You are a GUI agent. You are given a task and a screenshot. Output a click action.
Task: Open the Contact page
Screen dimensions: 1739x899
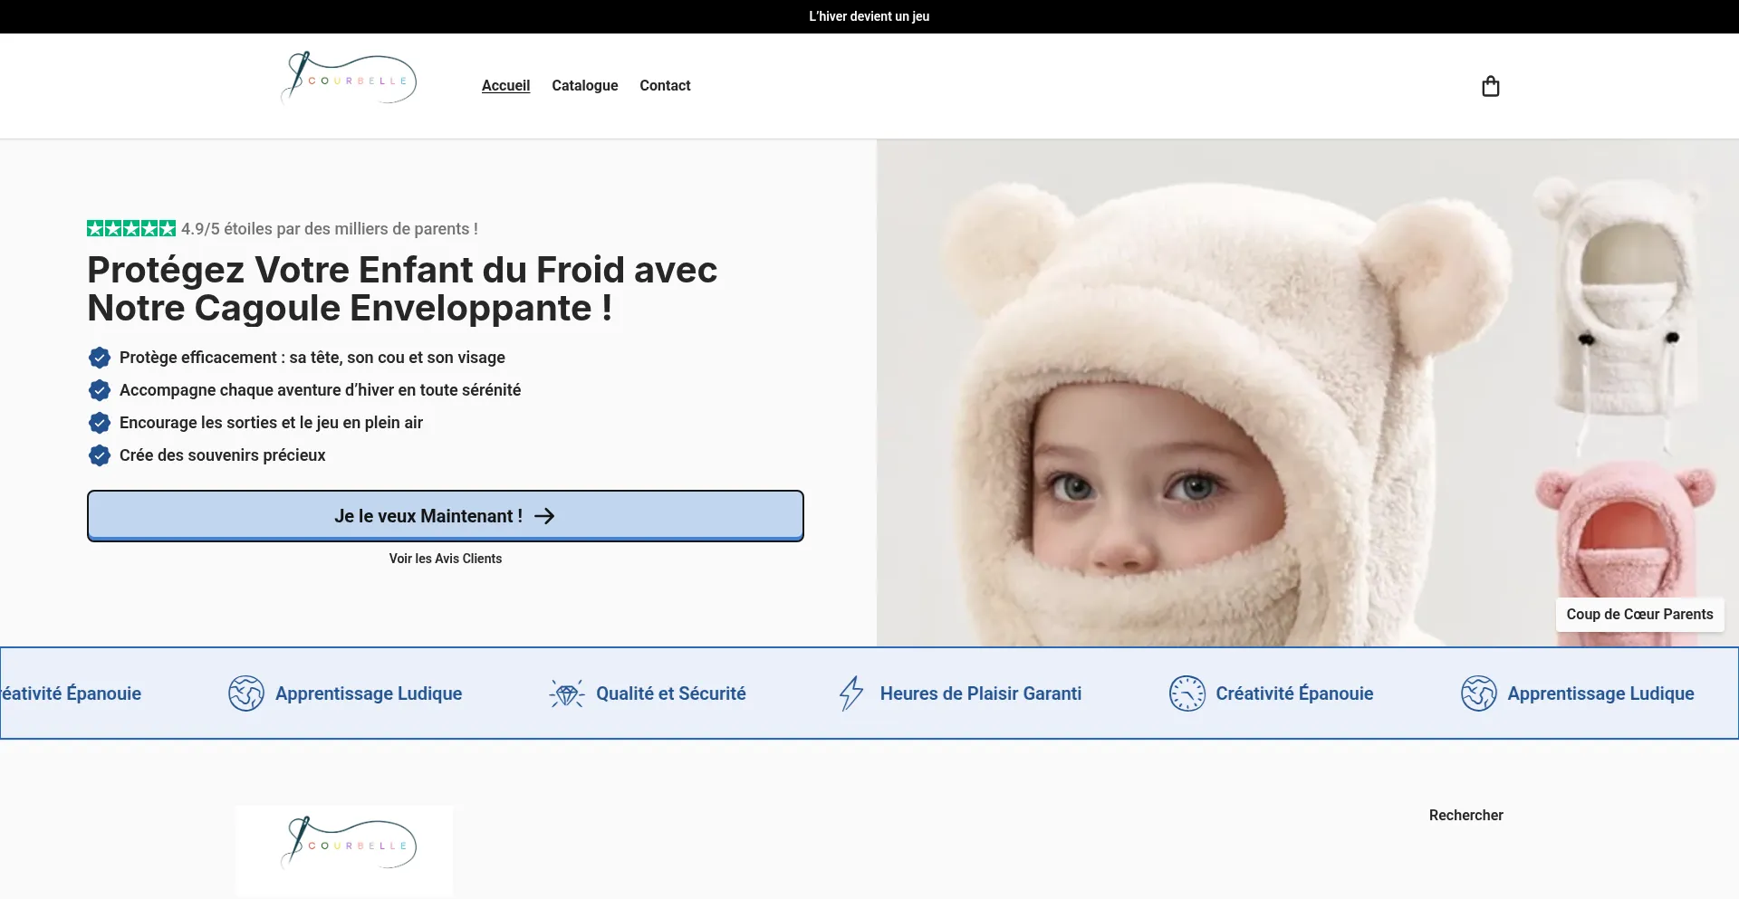[665, 85]
